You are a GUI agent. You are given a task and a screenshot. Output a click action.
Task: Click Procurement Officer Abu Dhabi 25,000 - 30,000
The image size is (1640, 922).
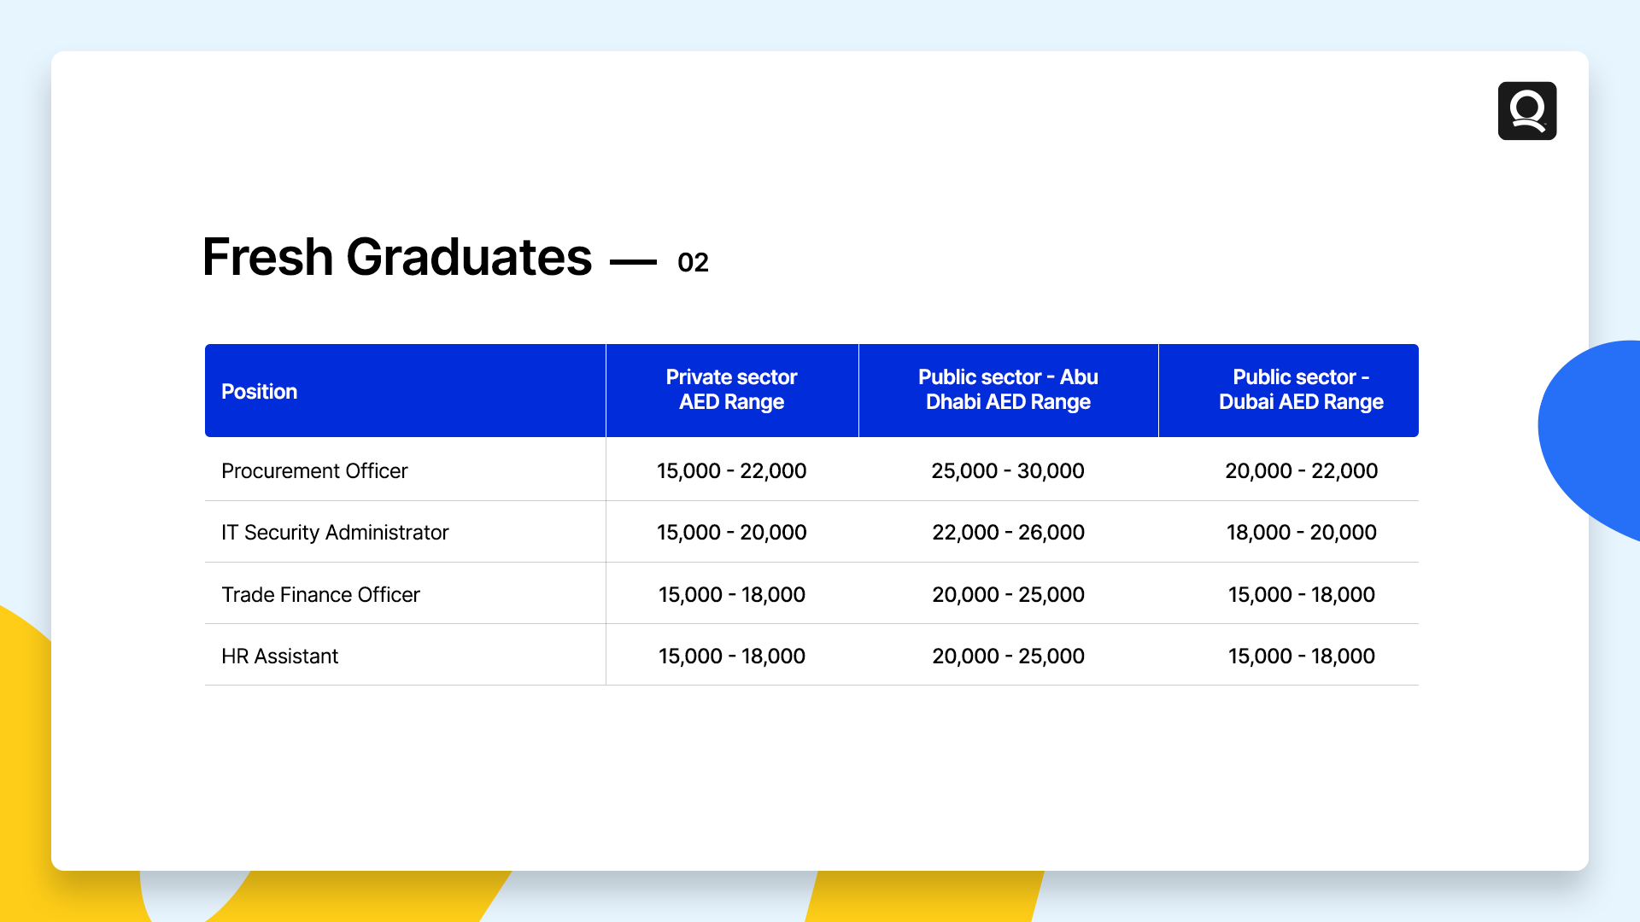1008,471
